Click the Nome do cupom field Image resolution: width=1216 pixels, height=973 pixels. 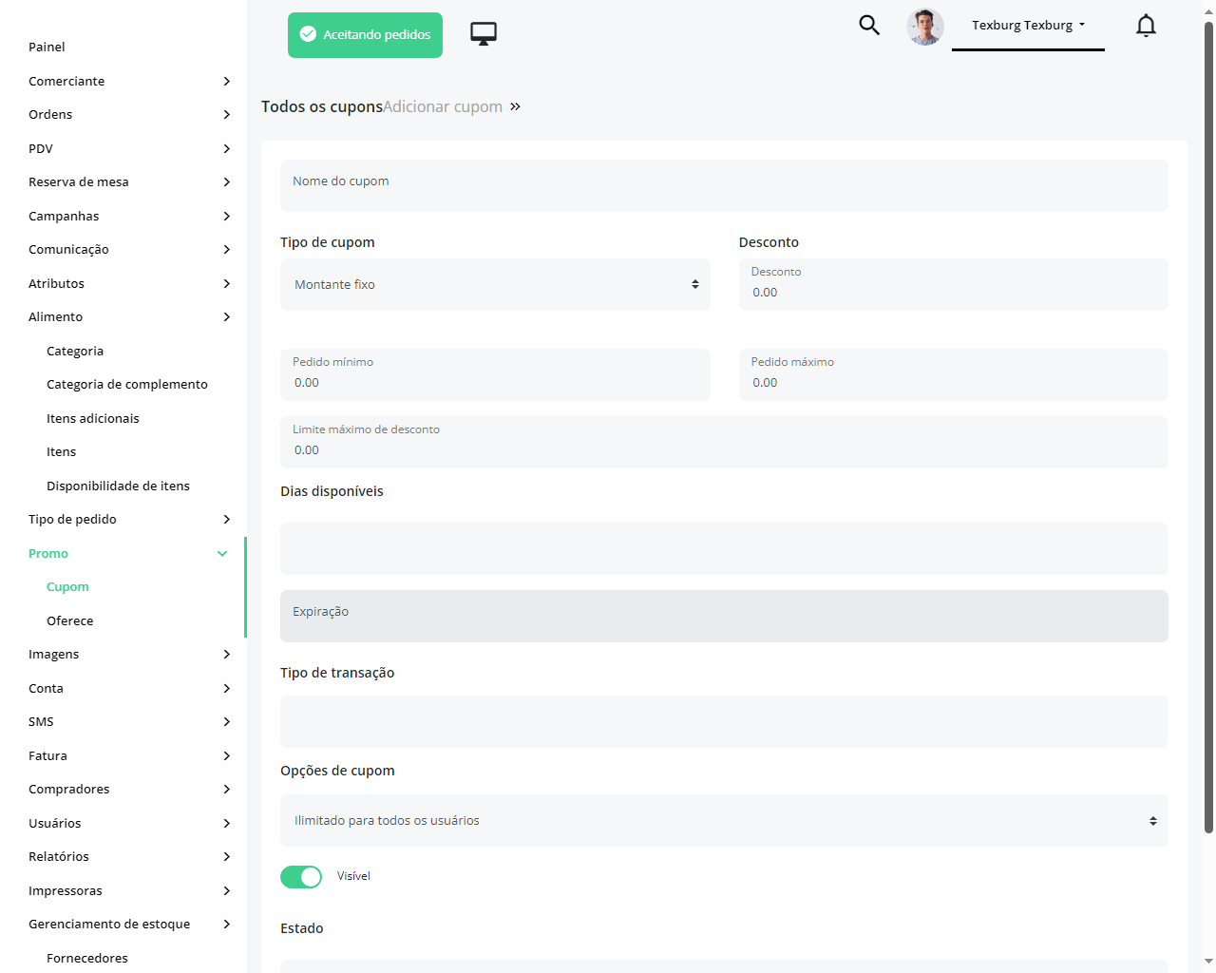click(x=724, y=186)
